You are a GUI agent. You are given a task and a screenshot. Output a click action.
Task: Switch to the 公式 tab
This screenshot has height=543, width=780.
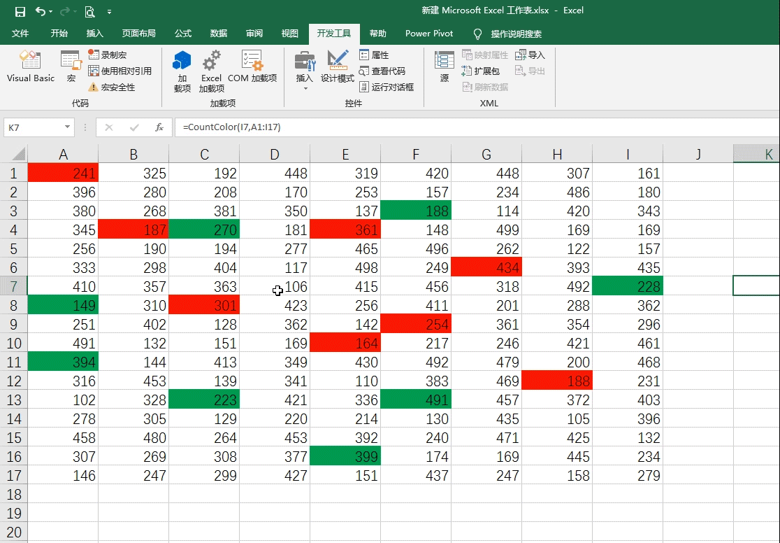point(183,34)
